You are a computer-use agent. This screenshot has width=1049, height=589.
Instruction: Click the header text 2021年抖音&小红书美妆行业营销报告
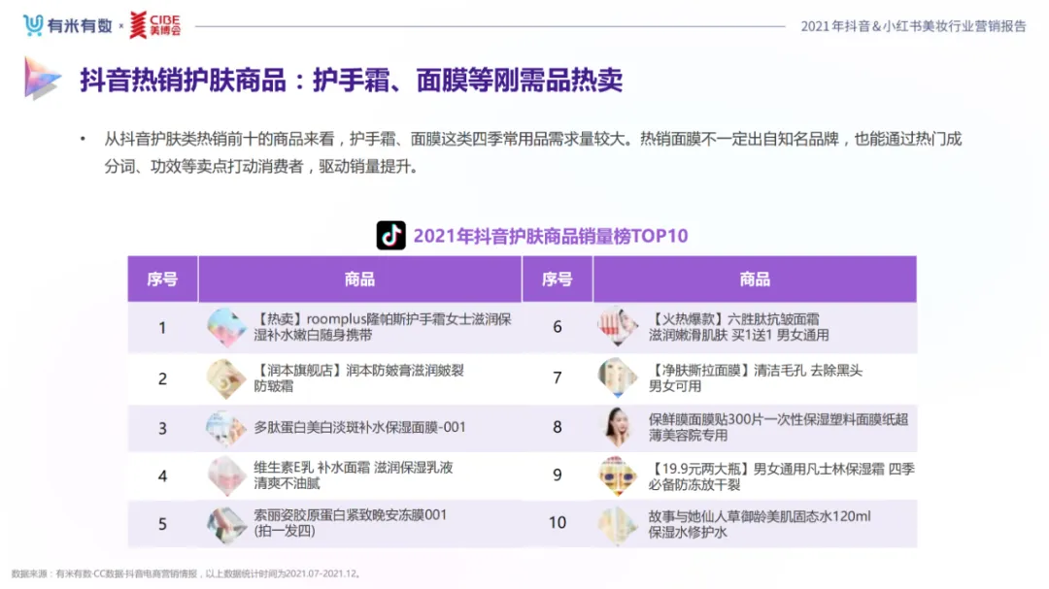coord(913,26)
